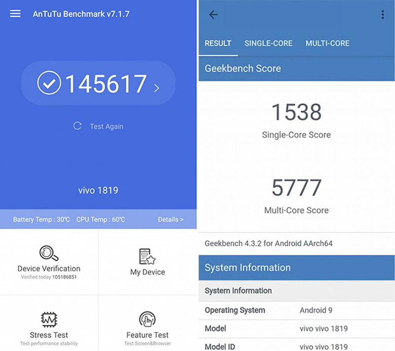
Task: Click the Stress Test label
Action: (49, 335)
